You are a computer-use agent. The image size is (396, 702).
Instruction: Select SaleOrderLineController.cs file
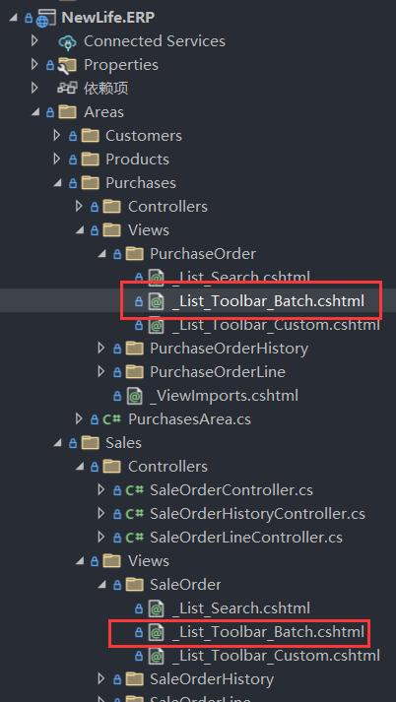246,538
